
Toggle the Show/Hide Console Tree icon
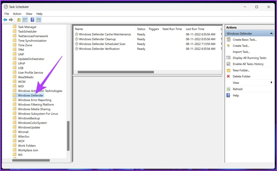(25, 20)
